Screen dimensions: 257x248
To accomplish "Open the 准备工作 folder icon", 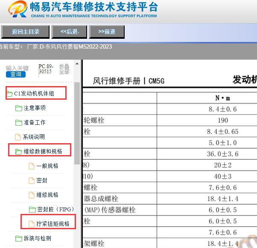I will (x=18, y=123).
